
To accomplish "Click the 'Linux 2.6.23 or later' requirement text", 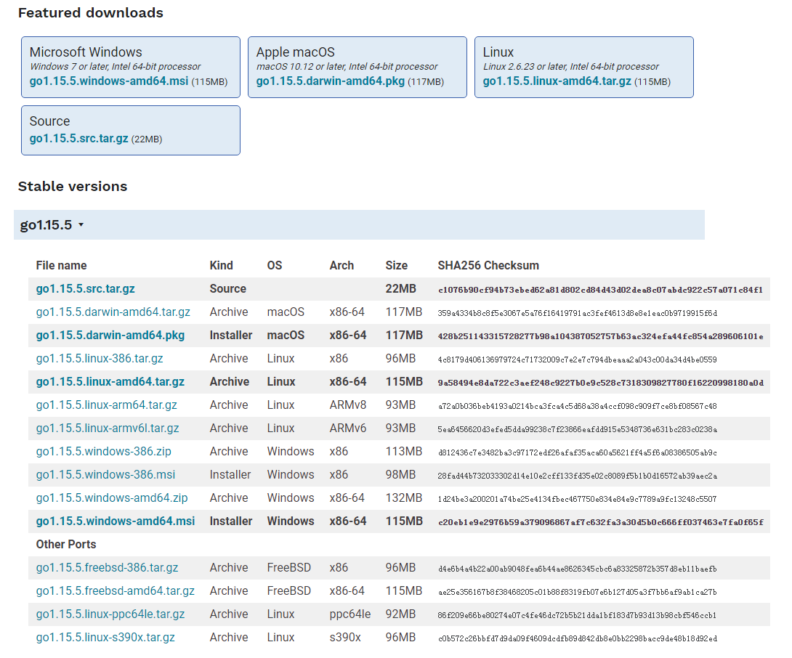I will point(571,67).
